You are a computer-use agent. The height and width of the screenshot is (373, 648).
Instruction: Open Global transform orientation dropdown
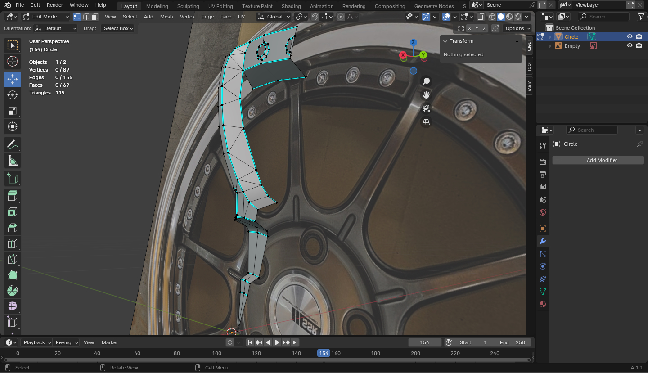pos(274,17)
